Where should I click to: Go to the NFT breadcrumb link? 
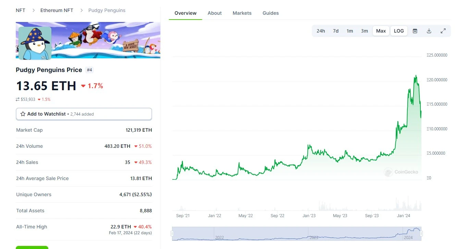click(21, 10)
